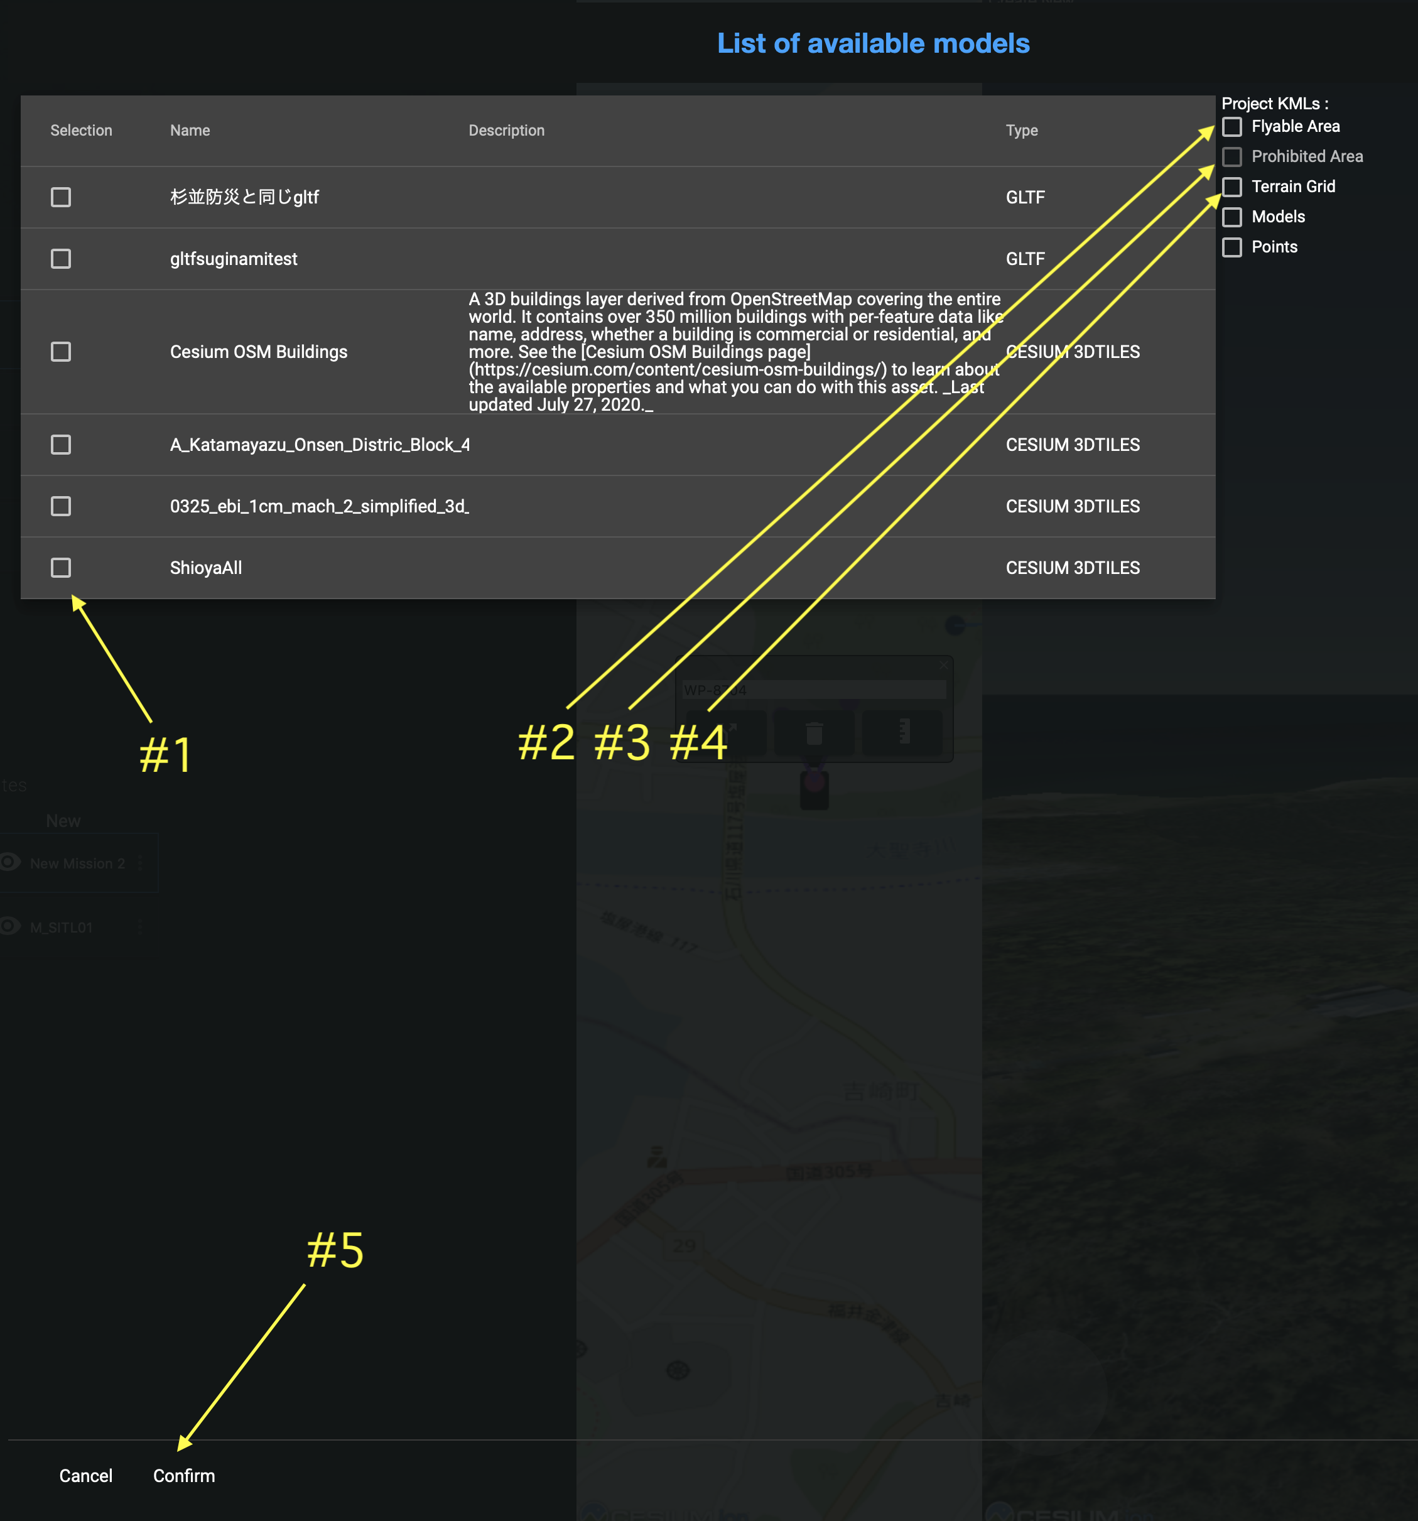Toggle eye icon for New Mission 2
This screenshot has width=1418, height=1521.
pos(9,862)
